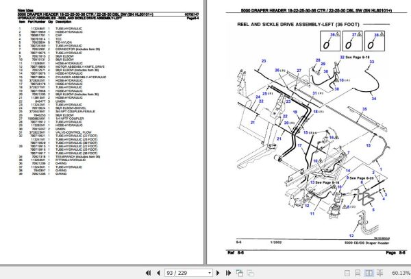Switch to two-page continuous layout
Viewport: 411px width, 279px height.
click(x=379, y=273)
